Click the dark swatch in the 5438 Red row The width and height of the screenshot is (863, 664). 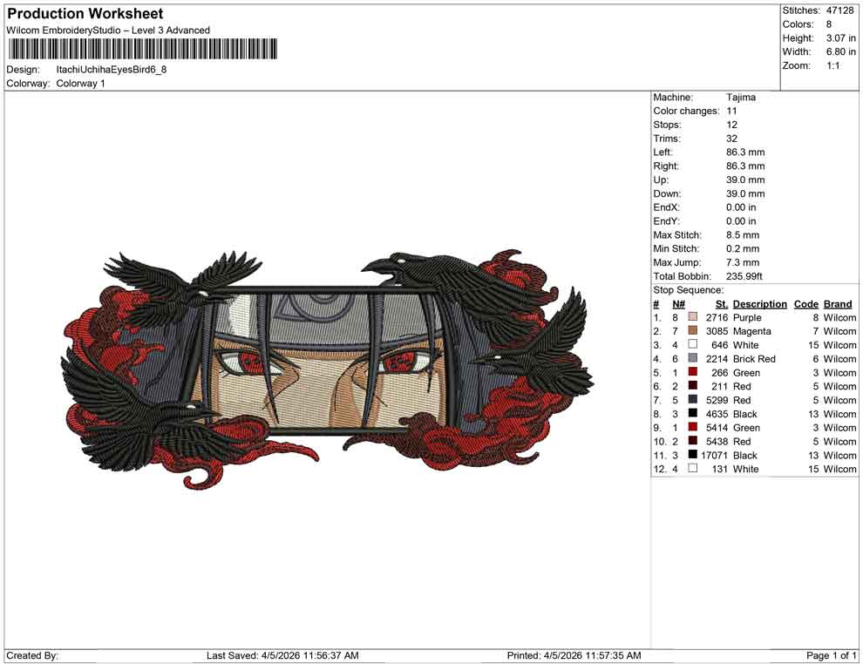pyautogui.click(x=692, y=441)
